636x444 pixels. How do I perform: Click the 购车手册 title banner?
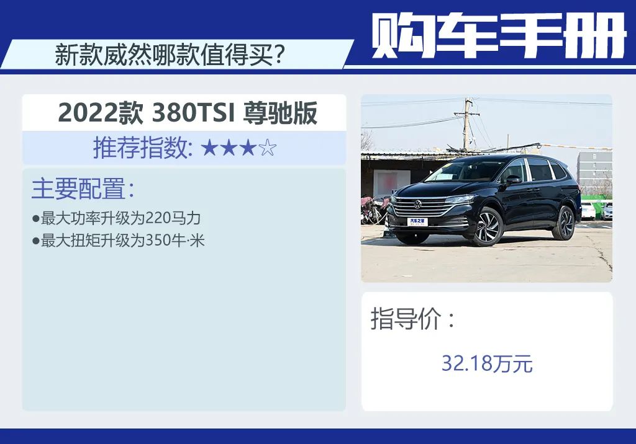[x=499, y=36]
